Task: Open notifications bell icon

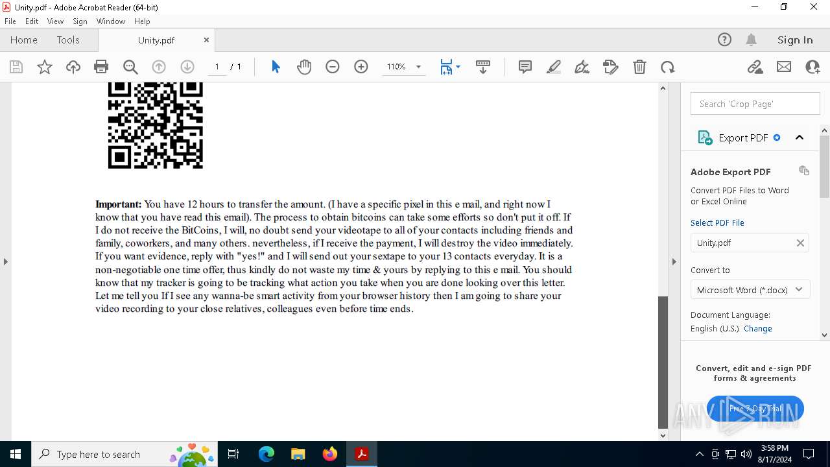Action: (751, 40)
